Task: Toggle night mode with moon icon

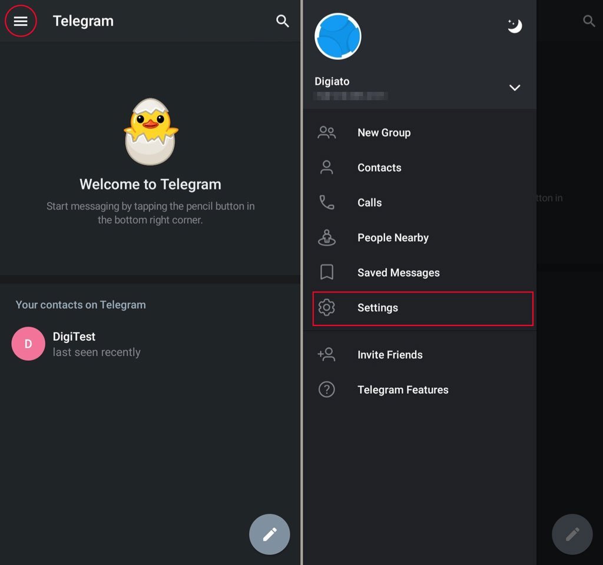Action: [515, 26]
